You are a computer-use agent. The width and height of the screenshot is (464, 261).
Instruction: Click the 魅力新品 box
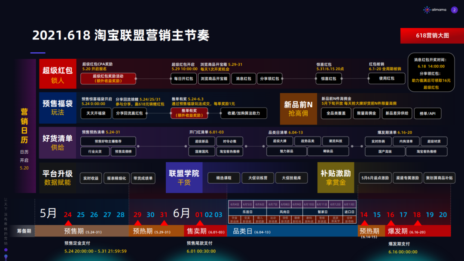pyautogui.click(x=287, y=151)
